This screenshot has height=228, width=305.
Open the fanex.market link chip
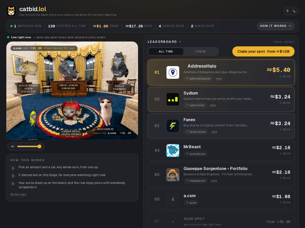(196, 132)
